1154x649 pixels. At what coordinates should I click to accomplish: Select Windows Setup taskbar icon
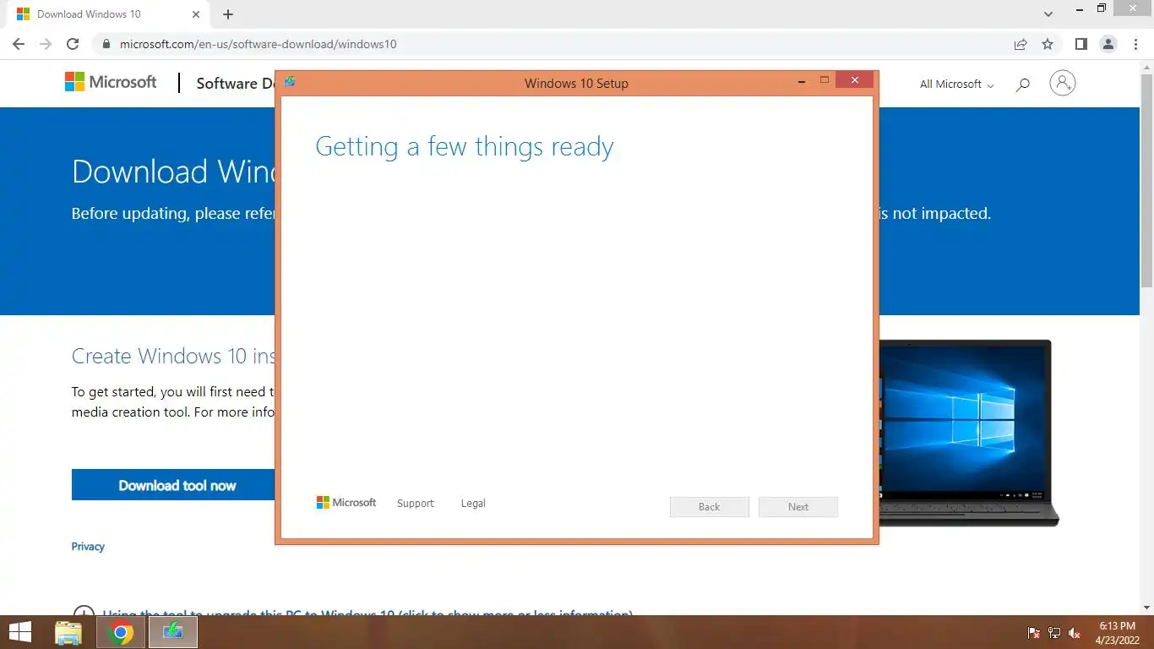173,632
